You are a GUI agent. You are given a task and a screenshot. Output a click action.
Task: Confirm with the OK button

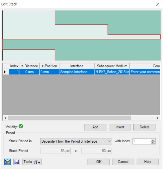(99, 162)
